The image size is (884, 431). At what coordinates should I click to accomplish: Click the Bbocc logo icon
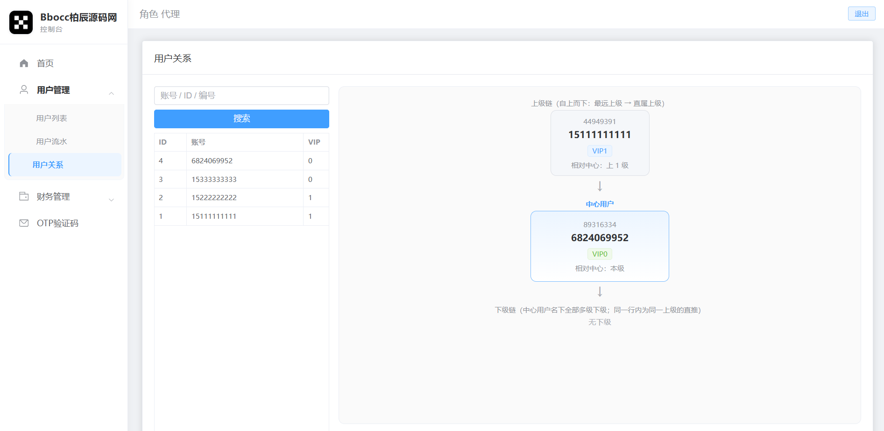coord(21,22)
